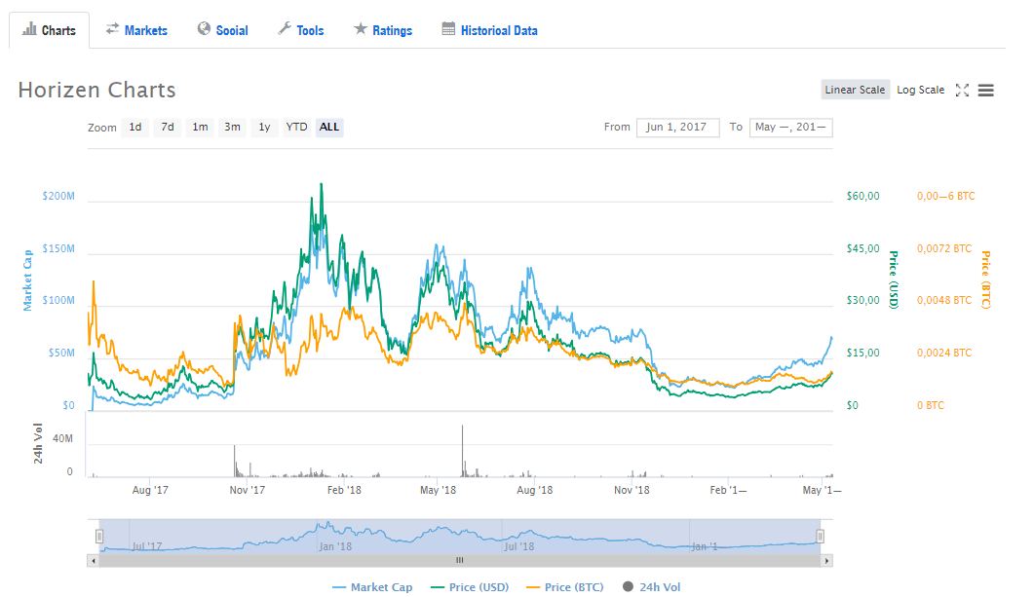Click the navigator scrollbar left arrow

[94, 561]
